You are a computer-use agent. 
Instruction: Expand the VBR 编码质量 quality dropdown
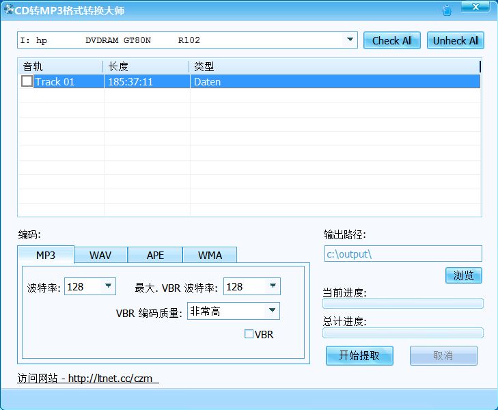coord(272,311)
